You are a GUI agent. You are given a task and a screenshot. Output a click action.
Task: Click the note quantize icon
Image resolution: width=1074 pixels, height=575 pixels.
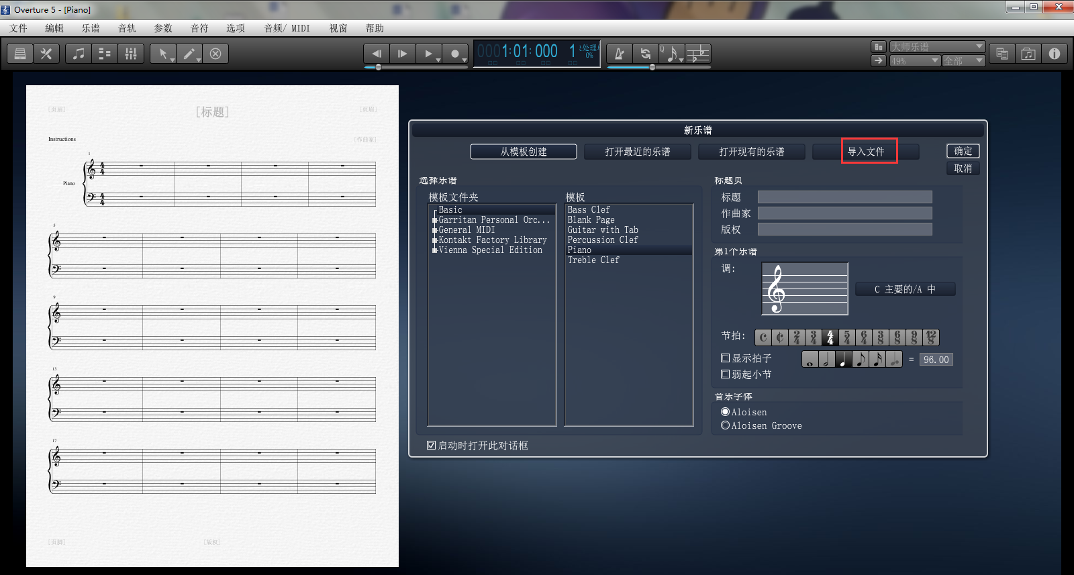672,54
